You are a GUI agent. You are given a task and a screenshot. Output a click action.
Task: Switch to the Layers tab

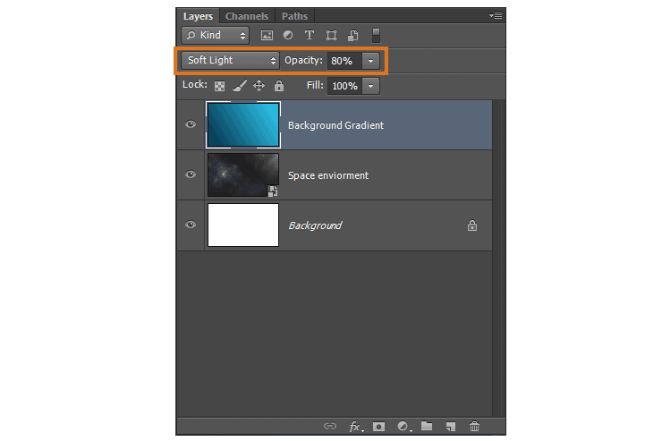pos(198,16)
